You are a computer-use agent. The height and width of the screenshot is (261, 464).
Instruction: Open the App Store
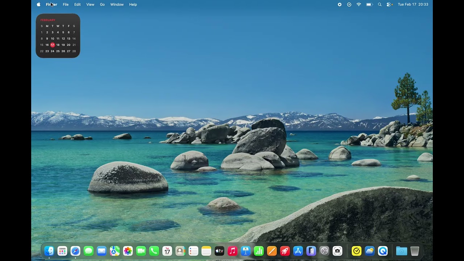pyautogui.click(x=298, y=251)
